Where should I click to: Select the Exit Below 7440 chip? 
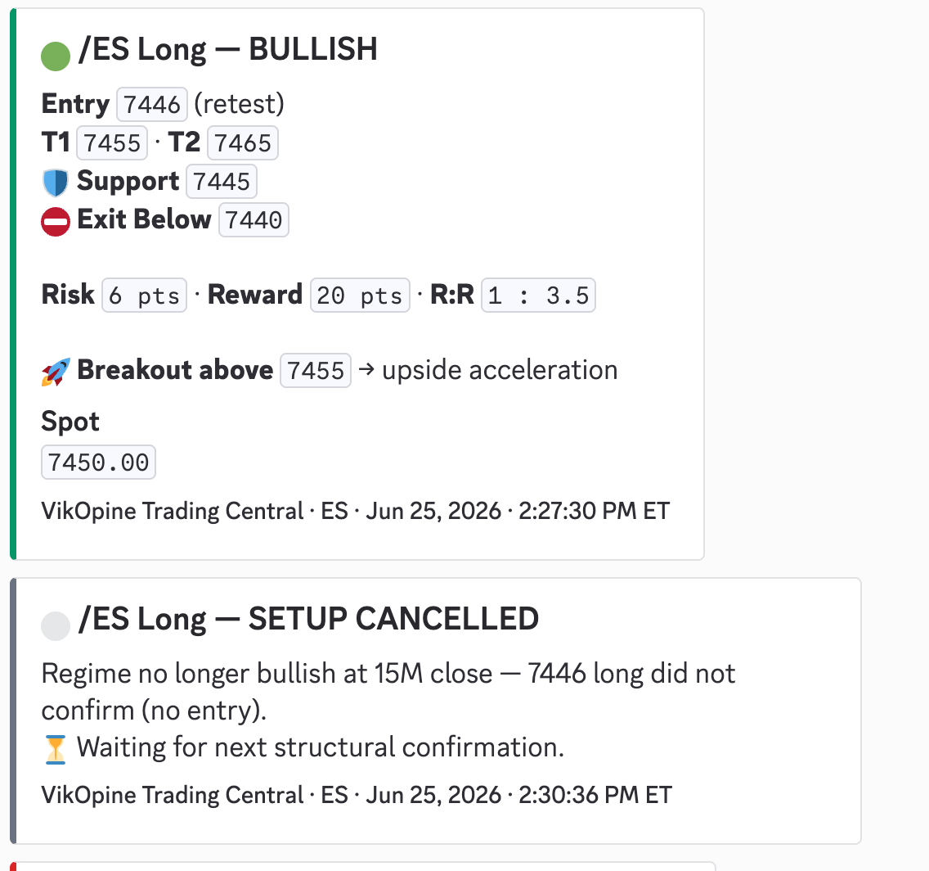tap(254, 220)
